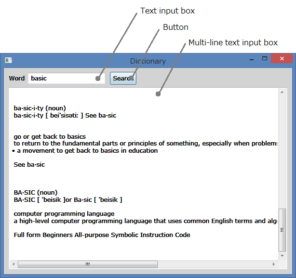The height and width of the screenshot is (278, 296).
Task: Click the line "a high-level computer programming language that uses"
Action: [x=146, y=221]
